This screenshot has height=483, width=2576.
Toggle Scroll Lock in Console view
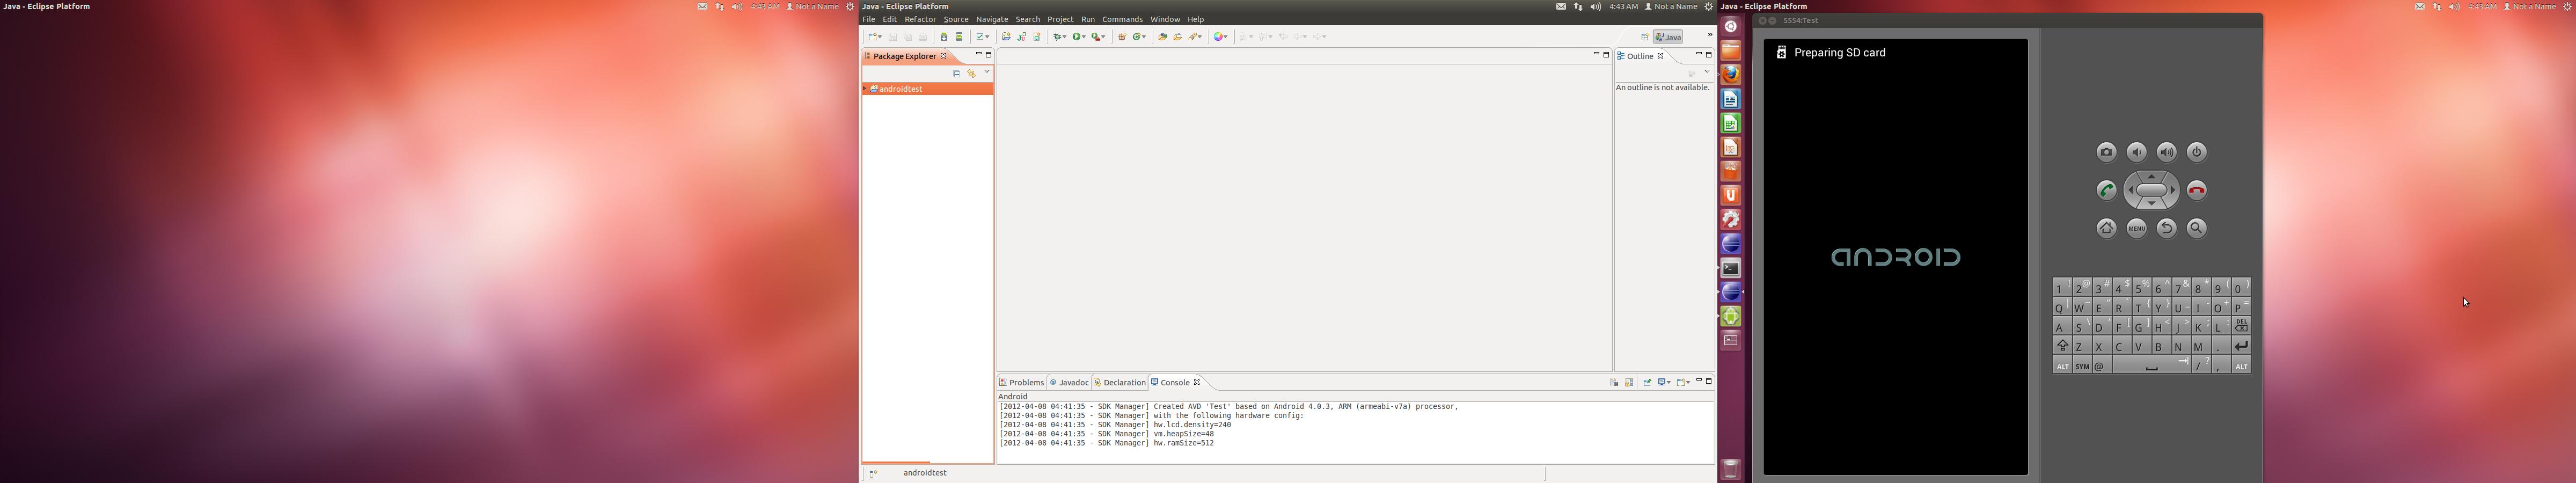pos(1629,382)
